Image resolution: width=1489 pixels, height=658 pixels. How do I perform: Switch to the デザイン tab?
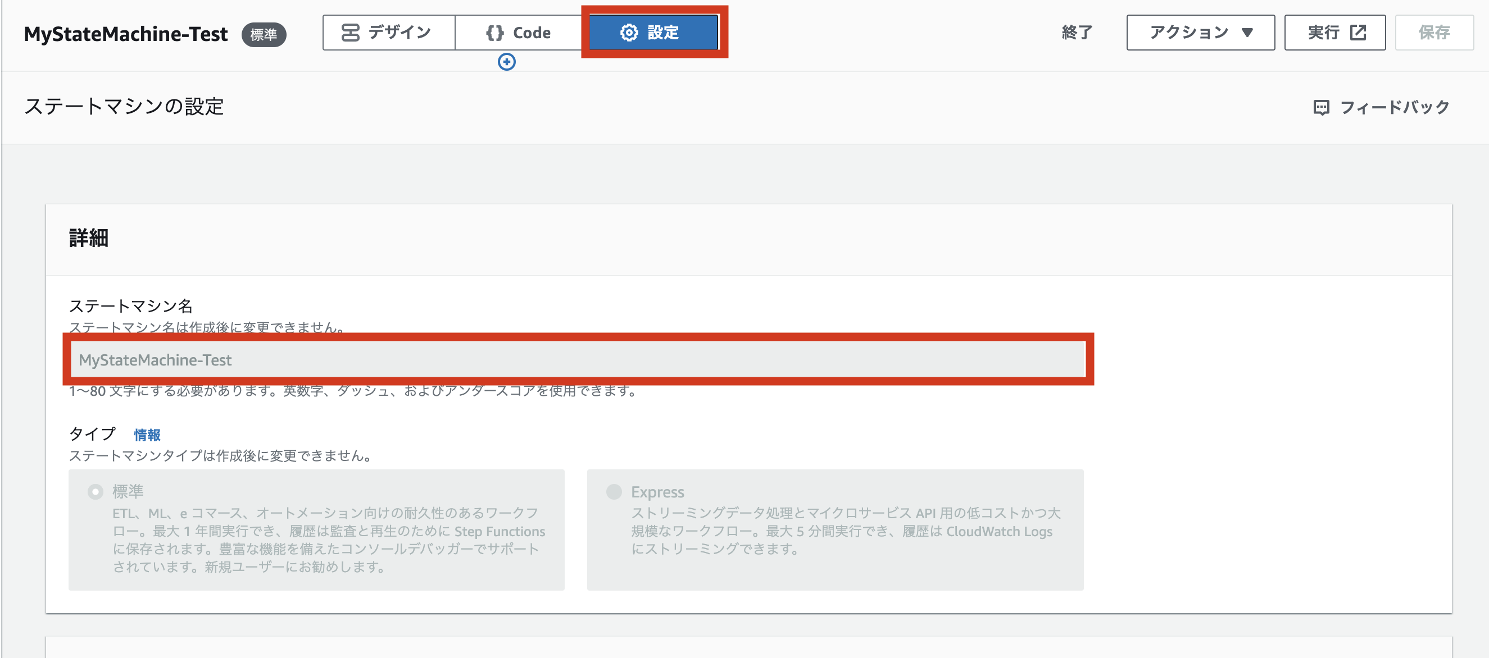point(388,33)
